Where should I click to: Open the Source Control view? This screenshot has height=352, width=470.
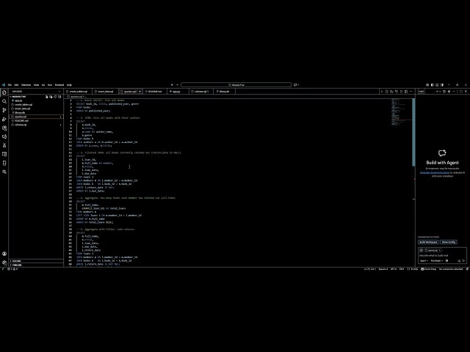4,110
